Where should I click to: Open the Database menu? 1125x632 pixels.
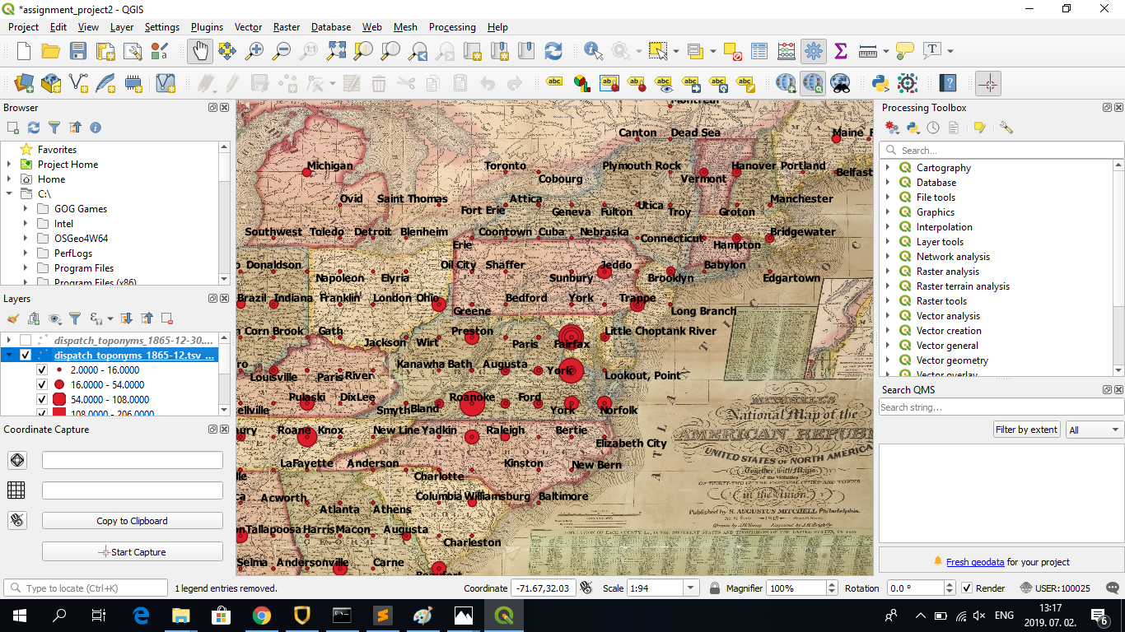tap(331, 27)
